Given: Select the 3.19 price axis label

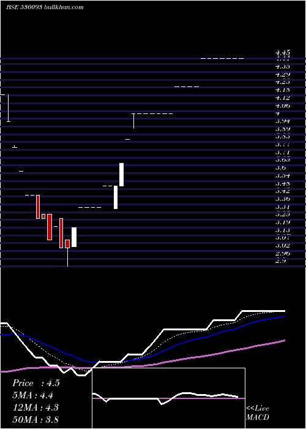Looking at the screenshot, I should (x=283, y=222).
